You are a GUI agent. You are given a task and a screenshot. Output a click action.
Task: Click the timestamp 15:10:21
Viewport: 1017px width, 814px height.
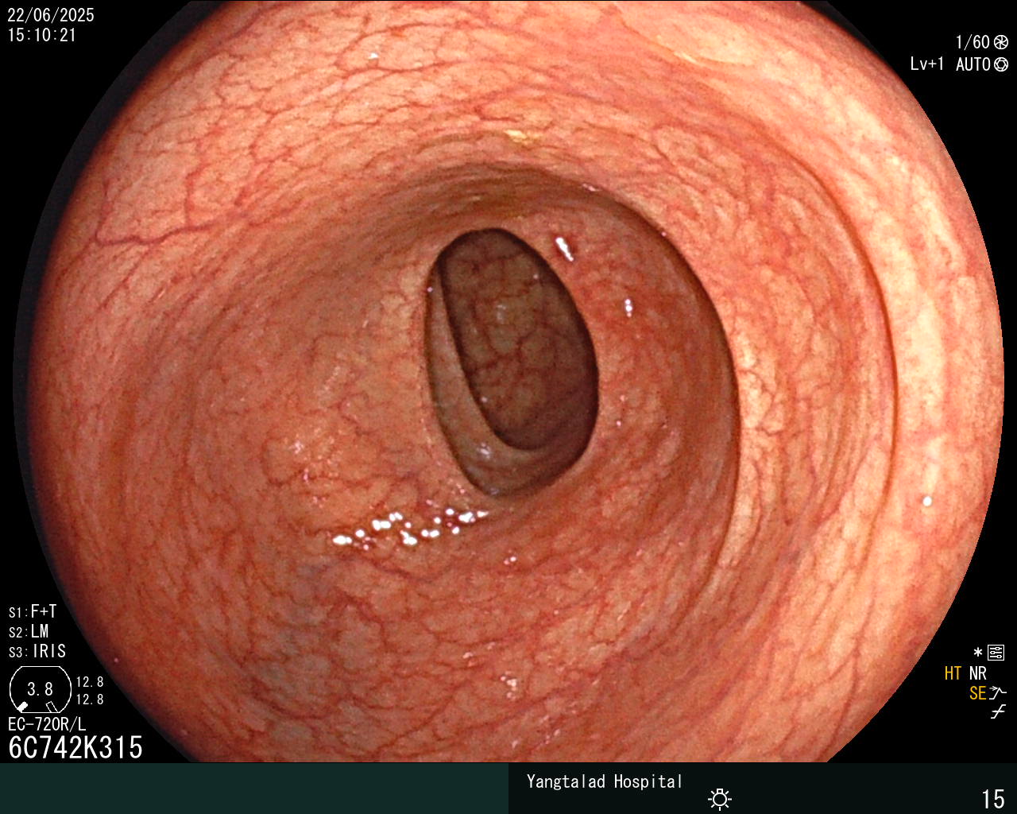click(42, 35)
